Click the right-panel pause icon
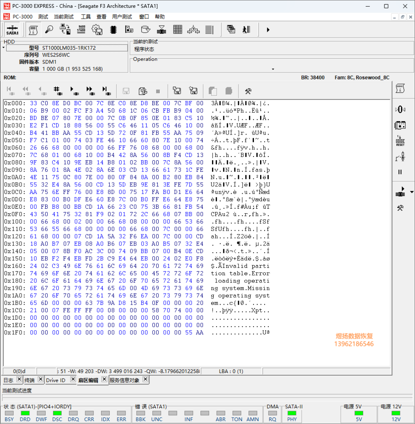This screenshot has width=415, height=424. 400,172
